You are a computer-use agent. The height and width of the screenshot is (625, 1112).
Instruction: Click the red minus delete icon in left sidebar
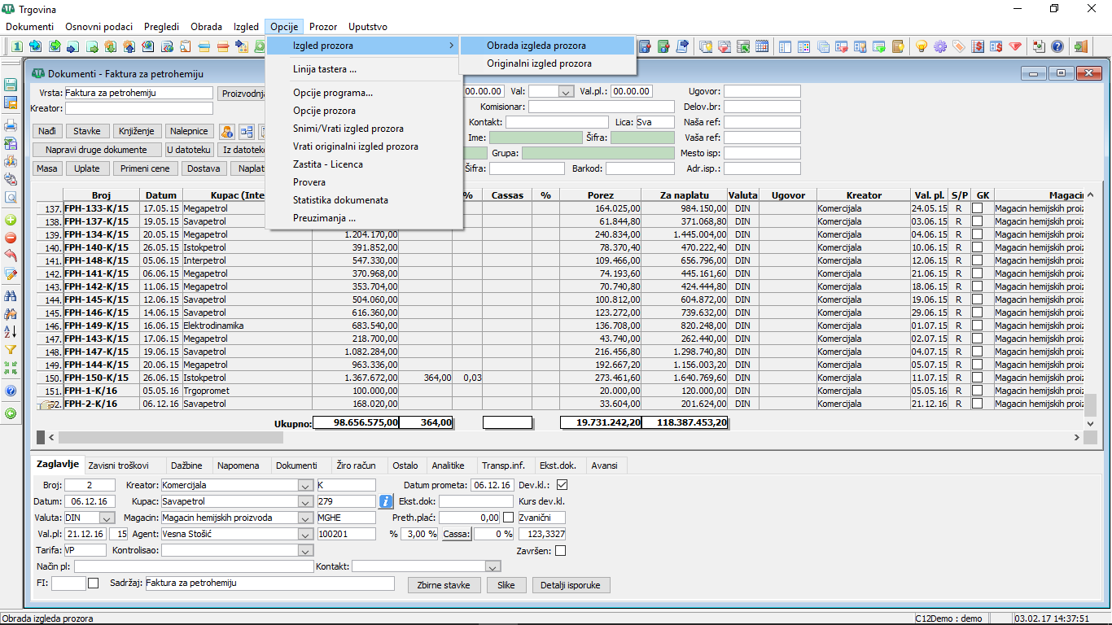pyautogui.click(x=11, y=238)
